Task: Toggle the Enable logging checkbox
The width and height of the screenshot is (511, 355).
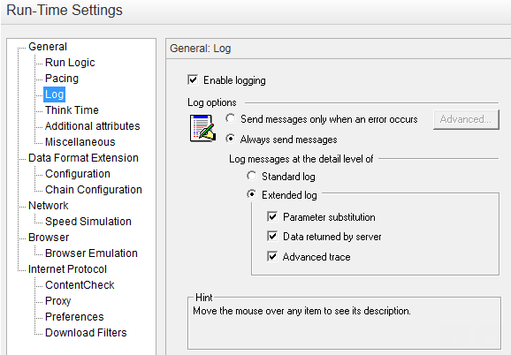Action: [x=193, y=79]
